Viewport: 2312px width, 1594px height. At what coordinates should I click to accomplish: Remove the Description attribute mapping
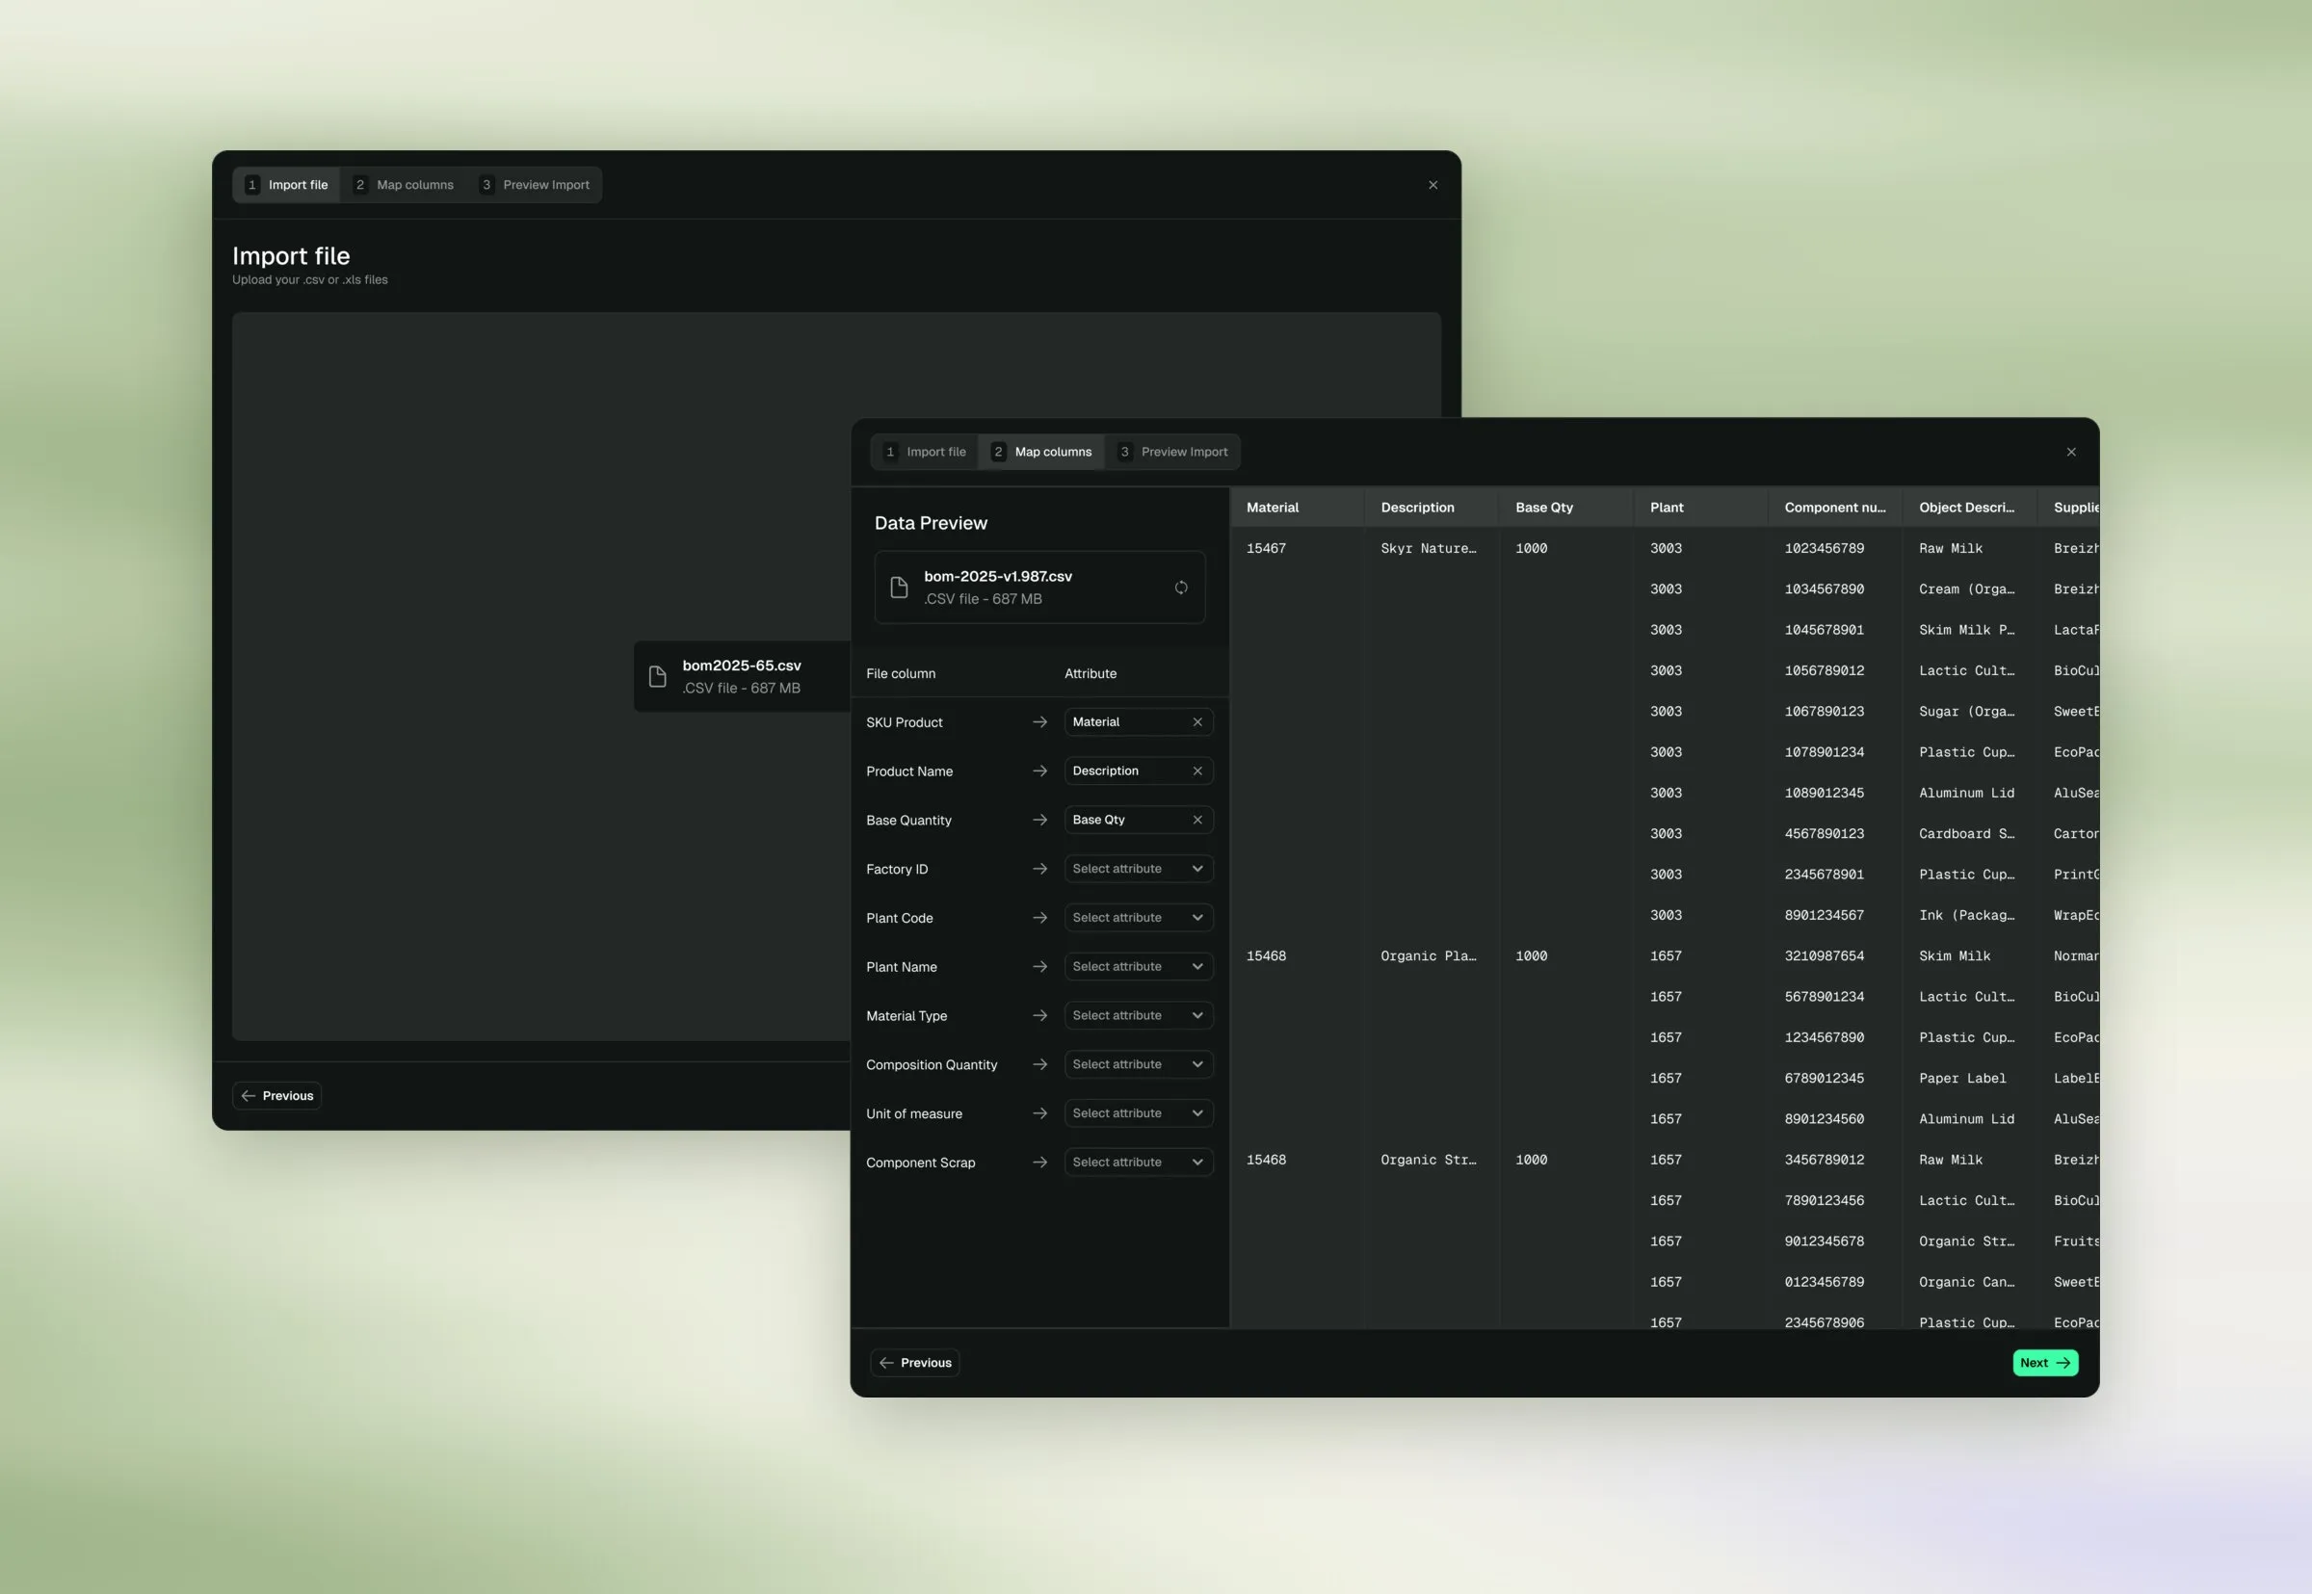tap(1197, 771)
